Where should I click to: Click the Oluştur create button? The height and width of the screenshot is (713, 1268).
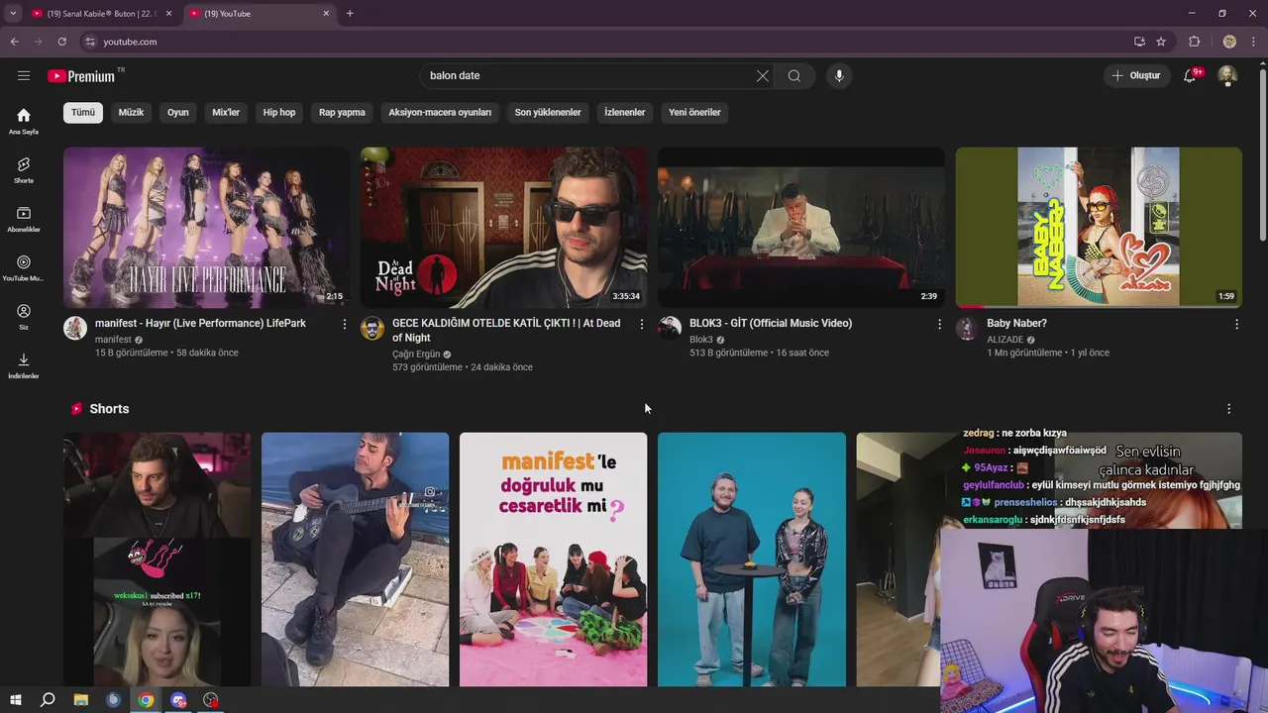[1135, 75]
